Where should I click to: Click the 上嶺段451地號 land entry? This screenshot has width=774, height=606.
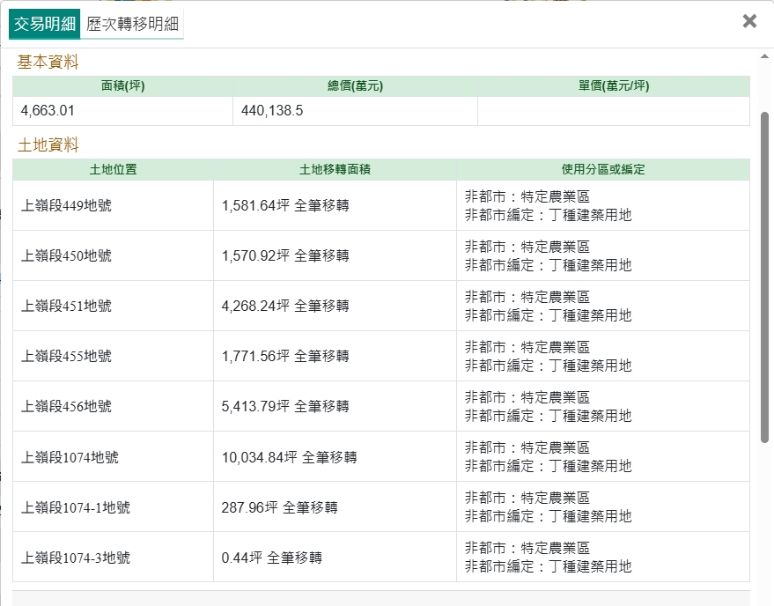click(67, 307)
